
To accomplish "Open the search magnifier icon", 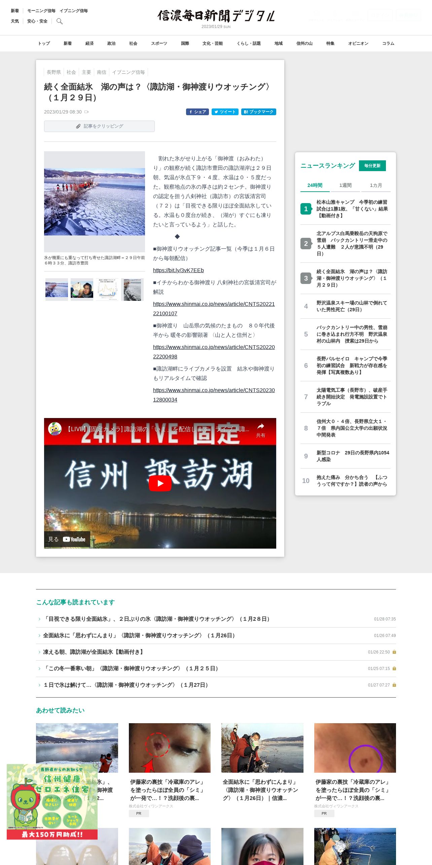I will (60, 21).
